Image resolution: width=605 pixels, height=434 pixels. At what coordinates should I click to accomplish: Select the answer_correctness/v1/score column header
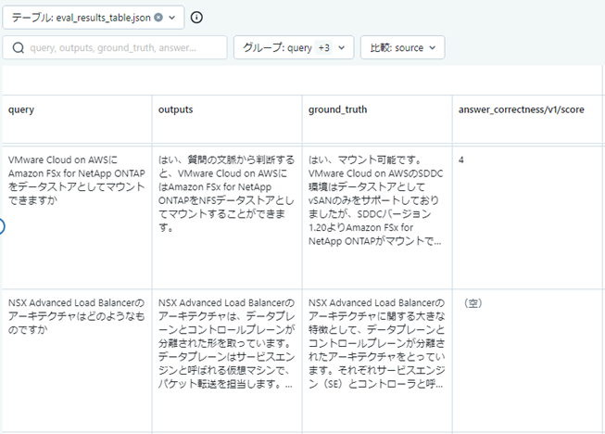(x=527, y=119)
